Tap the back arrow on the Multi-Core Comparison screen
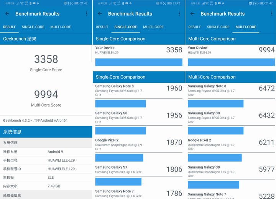This screenshot has width=276, height=199. pos(192,14)
